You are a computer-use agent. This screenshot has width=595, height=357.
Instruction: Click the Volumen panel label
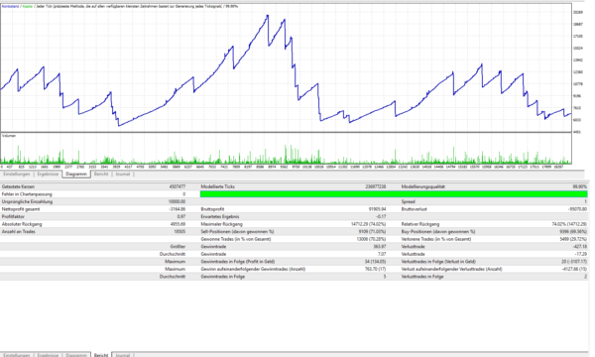9,136
